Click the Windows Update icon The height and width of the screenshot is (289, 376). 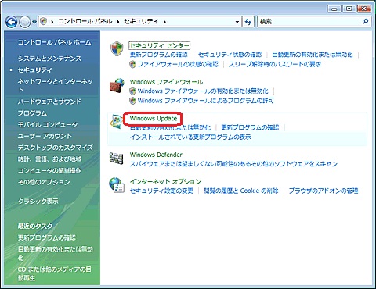(117, 121)
